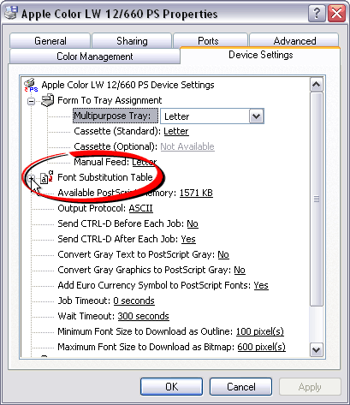Click the Output Protocol ASCII value

(x=140, y=208)
